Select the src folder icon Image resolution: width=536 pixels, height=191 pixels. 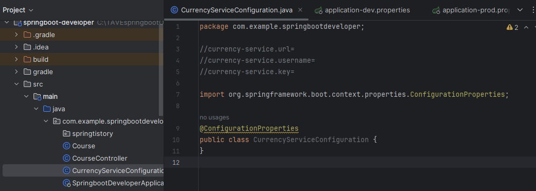pos(27,84)
